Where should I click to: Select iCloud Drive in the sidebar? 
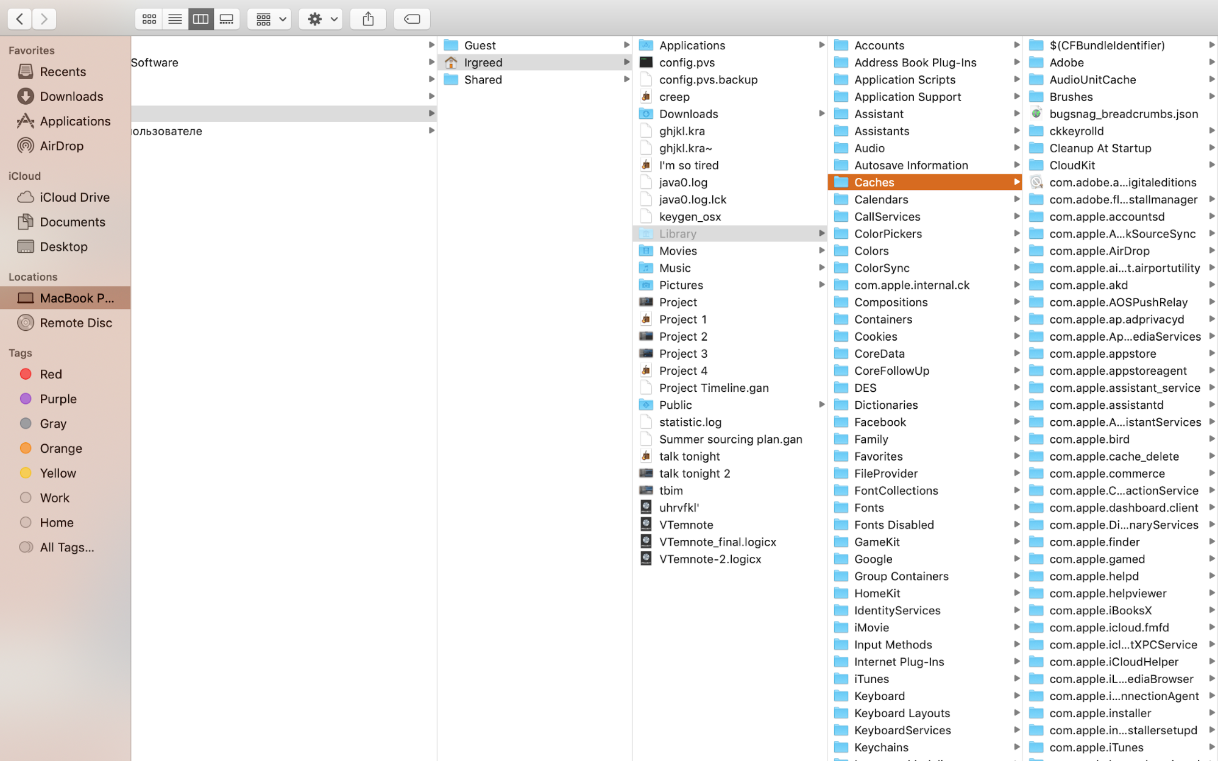point(65,197)
